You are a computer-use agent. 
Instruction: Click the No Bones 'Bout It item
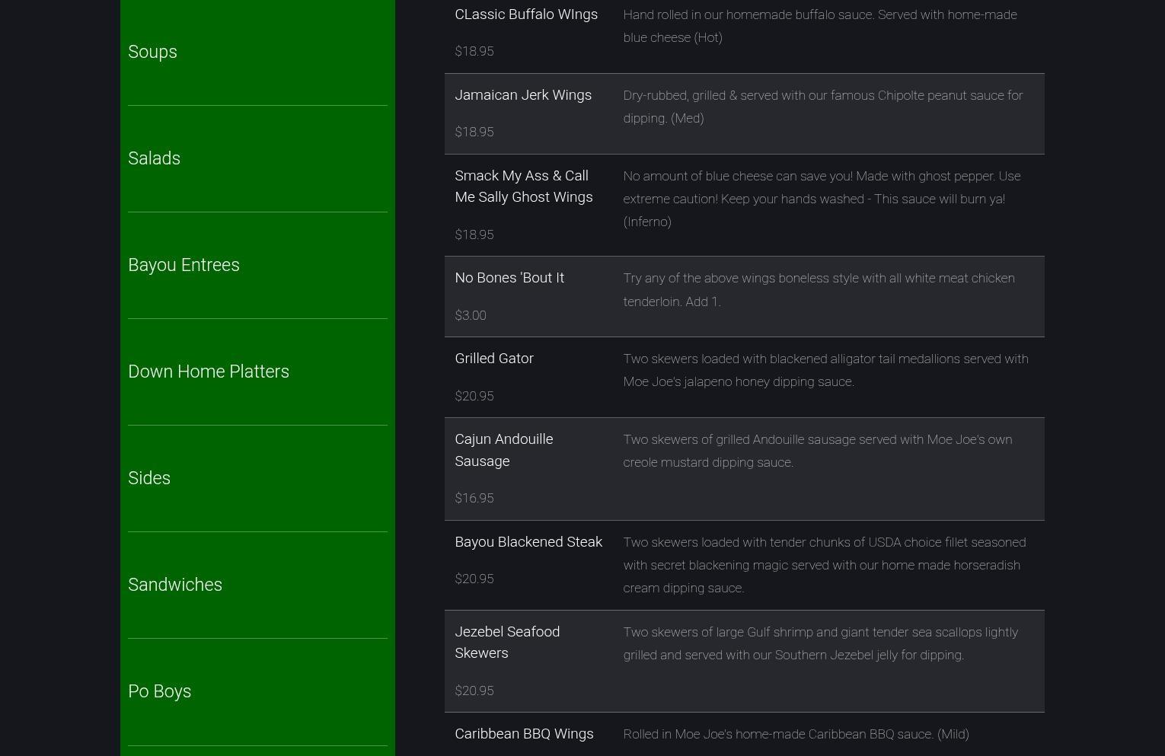pyautogui.click(x=509, y=277)
